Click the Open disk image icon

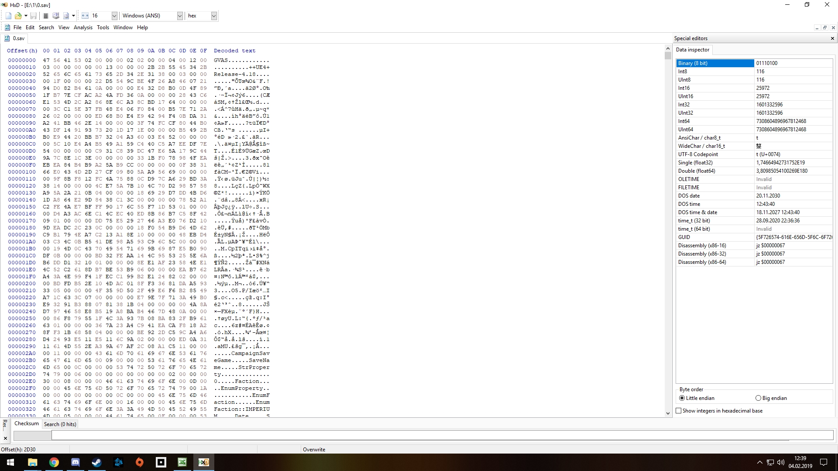tap(66, 16)
